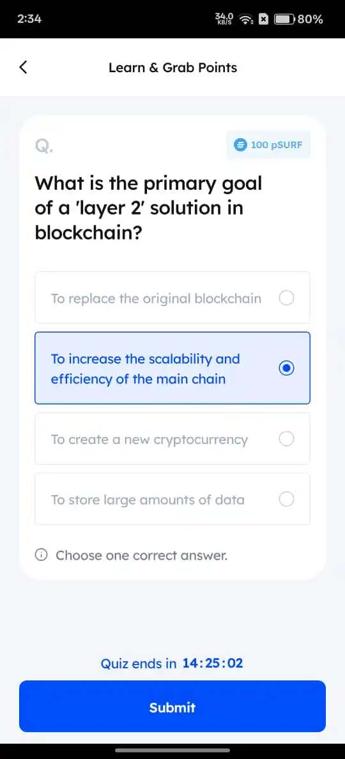Screen dimensions: 345x759
Task: Select radio for 'To create a new cryptocurrency'
Action: point(286,439)
